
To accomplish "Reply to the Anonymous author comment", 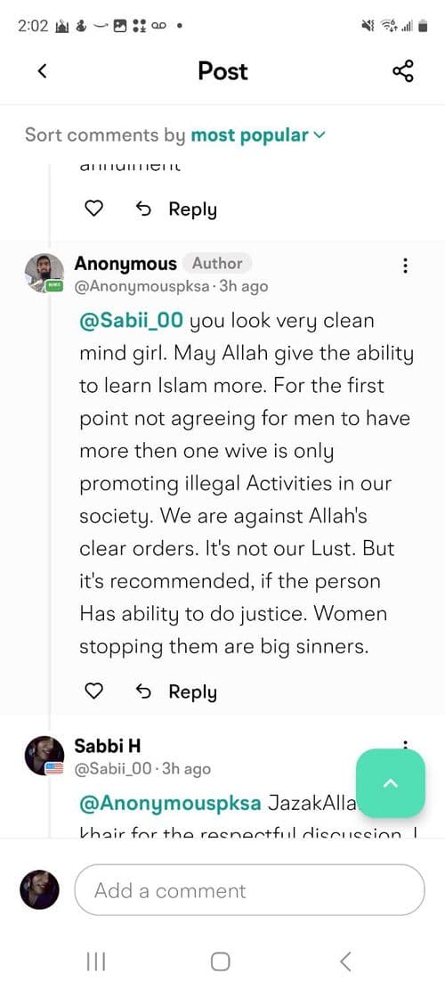I will click(176, 692).
